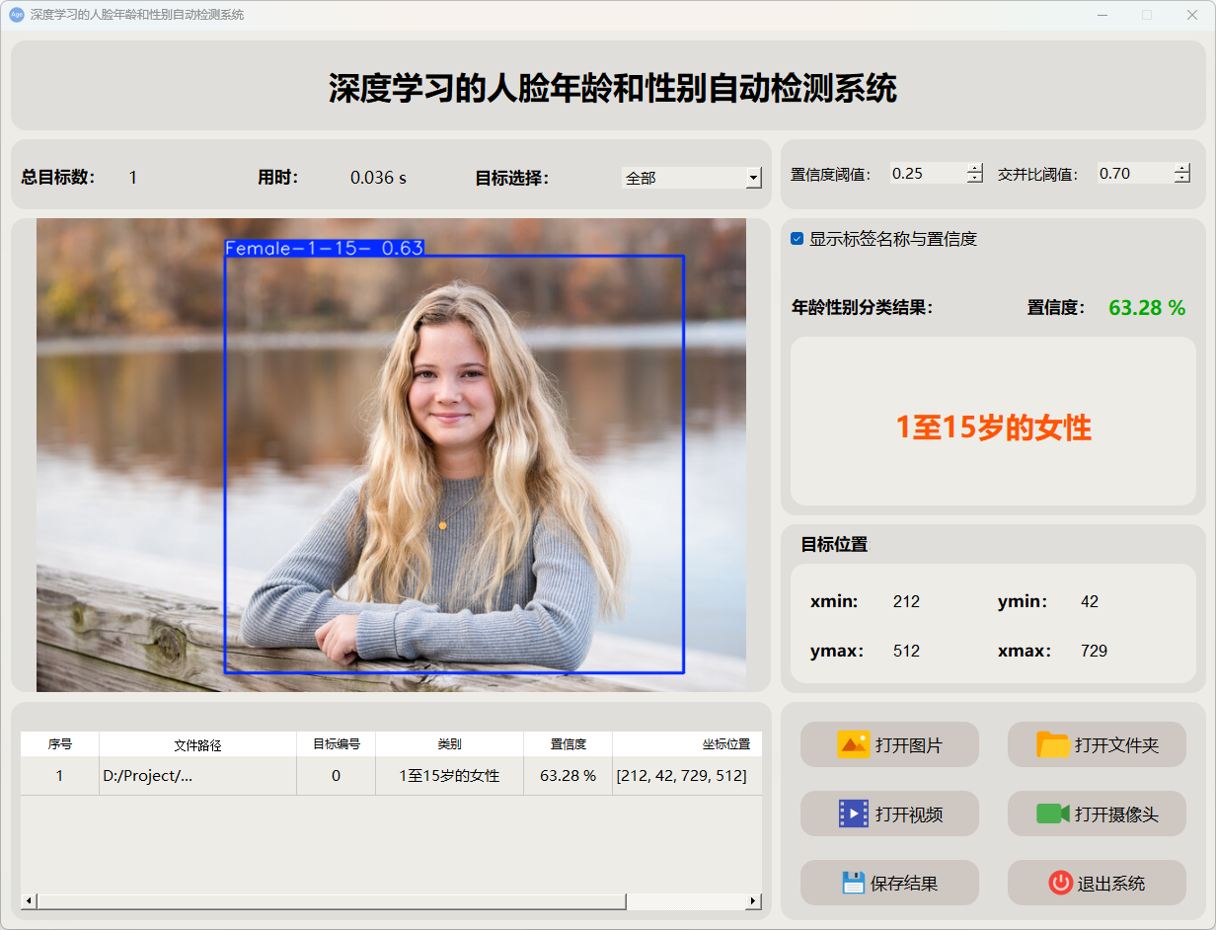Increase the confidence threshold with up arrow
This screenshot has height=930, width=1216.
tap(975, 168)
